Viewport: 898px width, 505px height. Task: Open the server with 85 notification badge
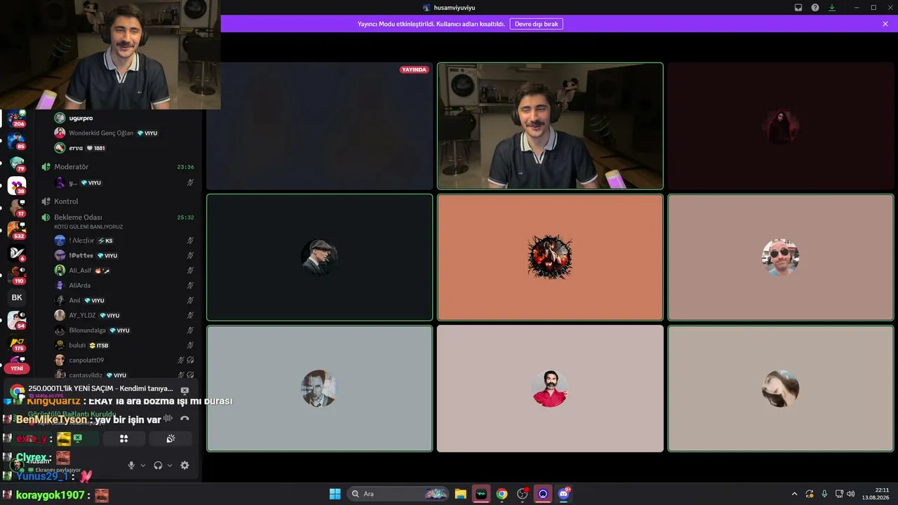point(17,140)
